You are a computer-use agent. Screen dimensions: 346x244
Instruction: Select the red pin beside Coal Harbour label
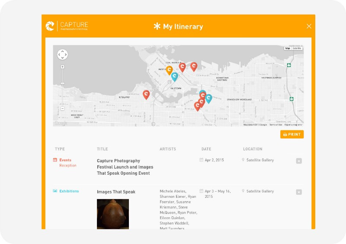click(182, 67)
